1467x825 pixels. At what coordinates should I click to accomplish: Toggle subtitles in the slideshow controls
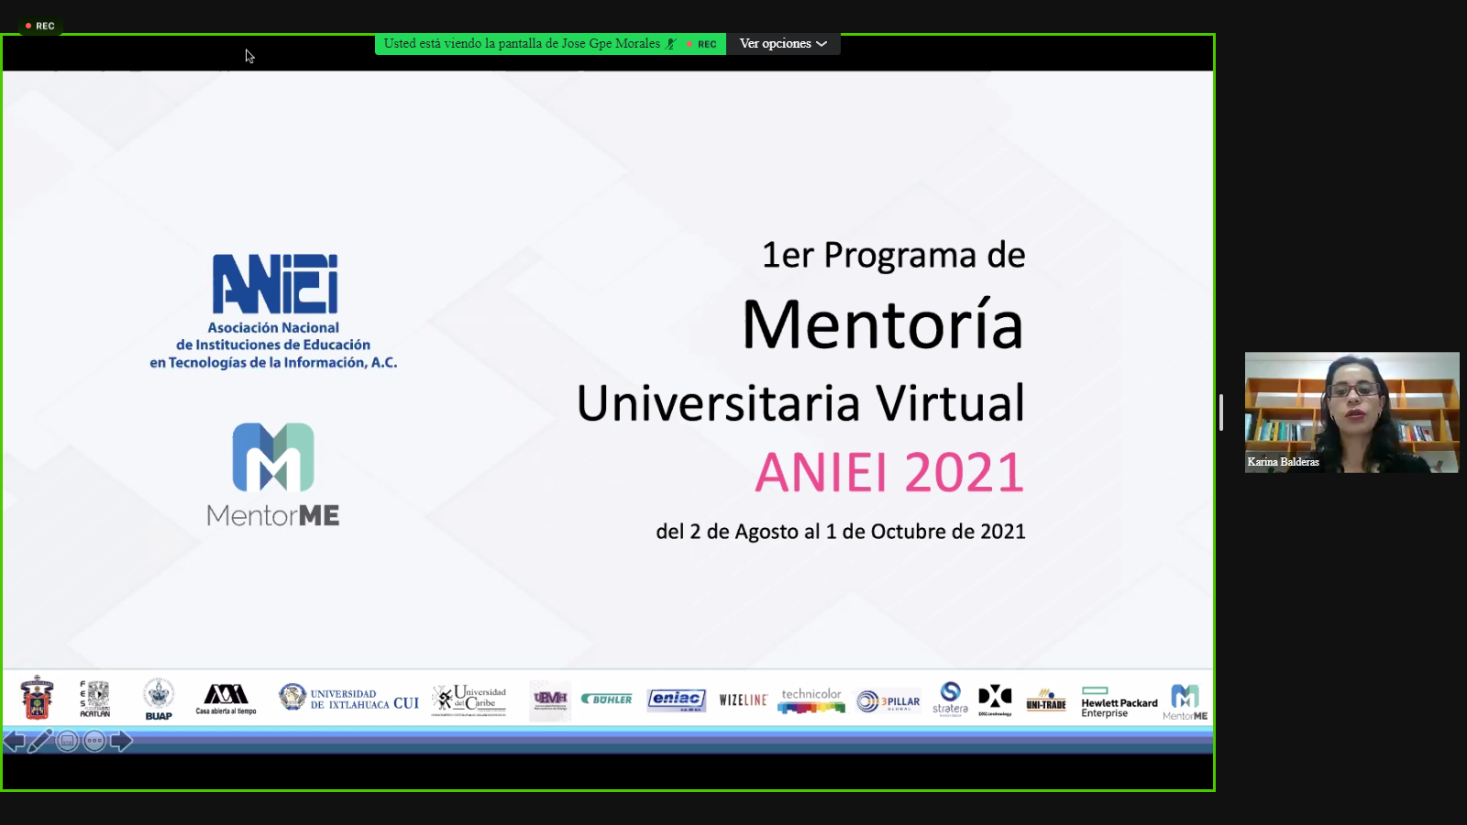click(x=67, y=741)
